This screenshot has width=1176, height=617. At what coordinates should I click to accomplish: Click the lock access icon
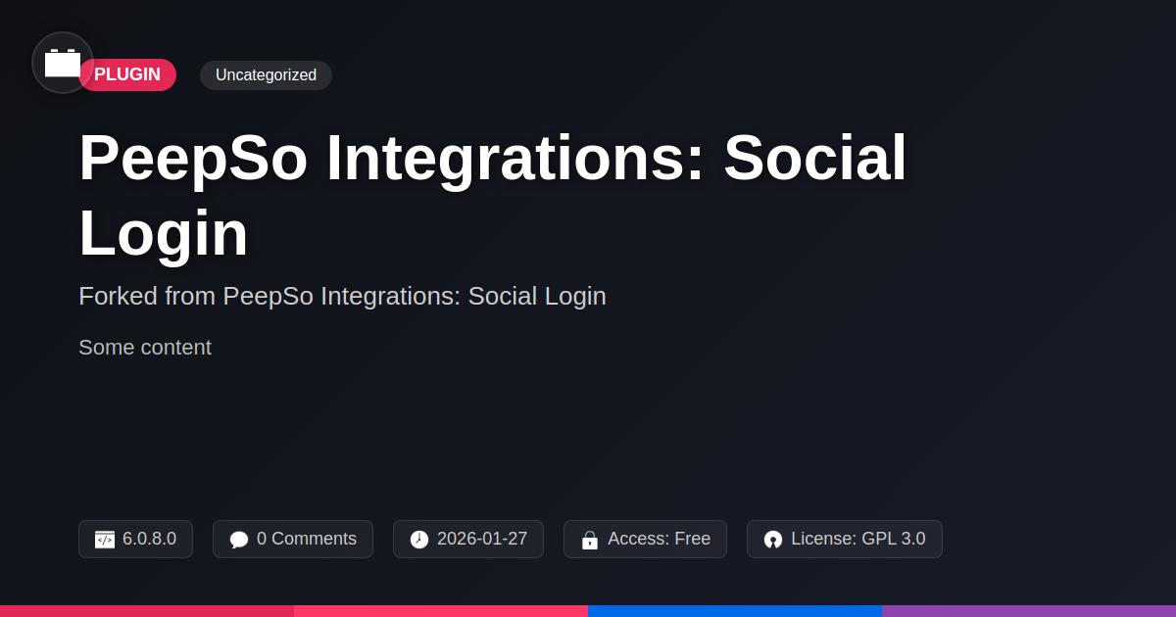pyautogui.click(x=590, y=540)
